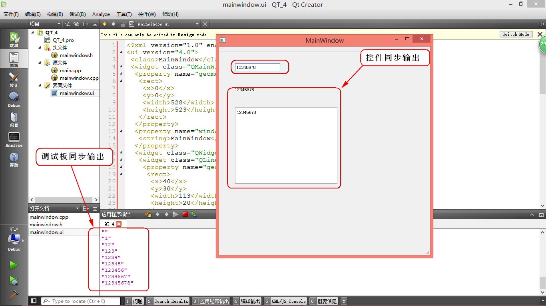This screenshot has width=546, height=306.
Task: Open the 项目 (Projects) mode in sidebar
Action: (x=14, y=120)
